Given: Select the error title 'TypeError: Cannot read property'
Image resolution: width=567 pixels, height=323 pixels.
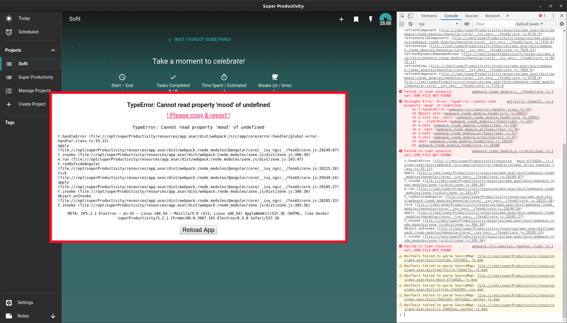Looking at the screenshot, I should 198,105.
